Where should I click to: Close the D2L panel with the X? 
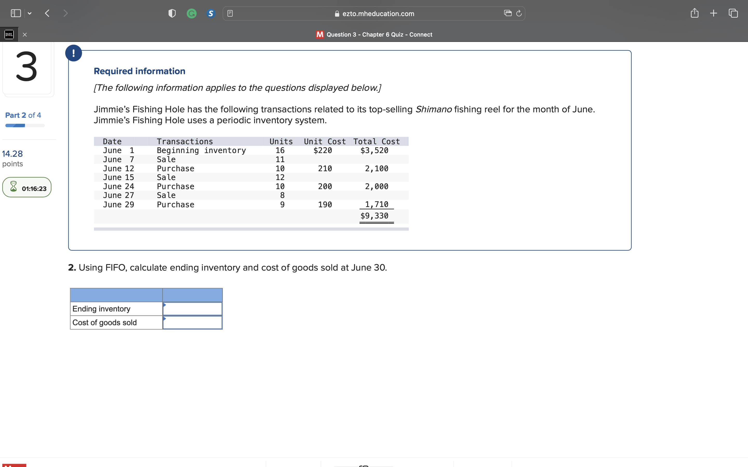pyautogui.click(x=25, y=34)
